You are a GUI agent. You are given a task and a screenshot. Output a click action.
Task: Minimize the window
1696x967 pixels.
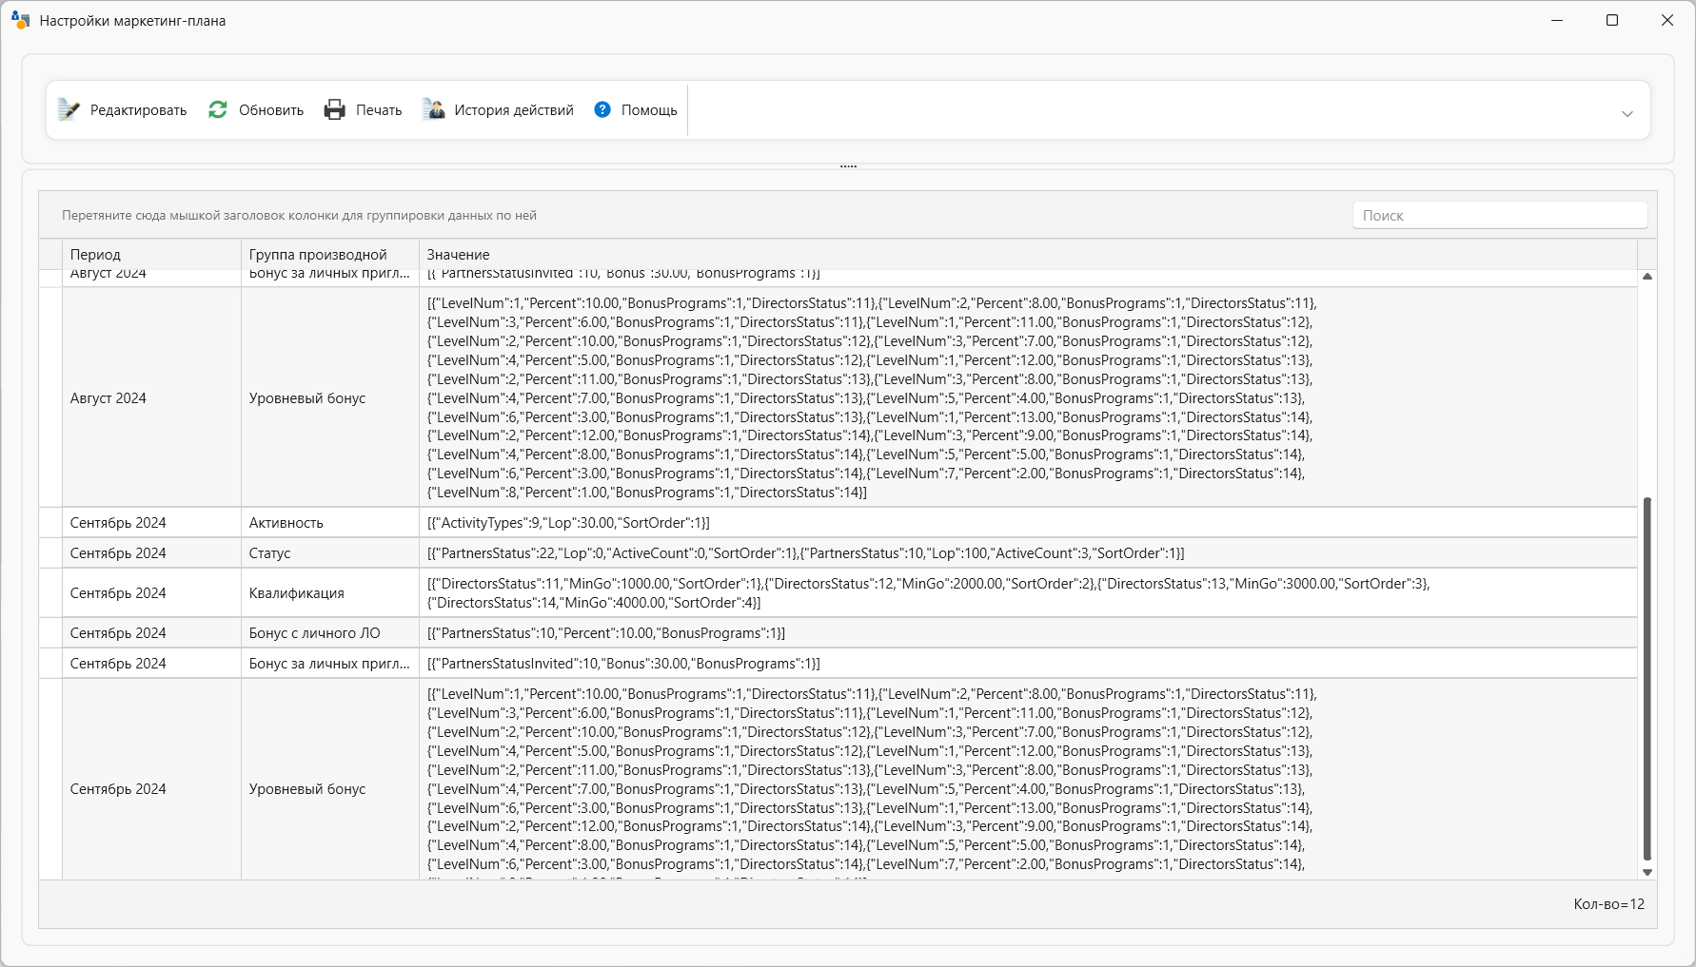(x=1557, y=20)
